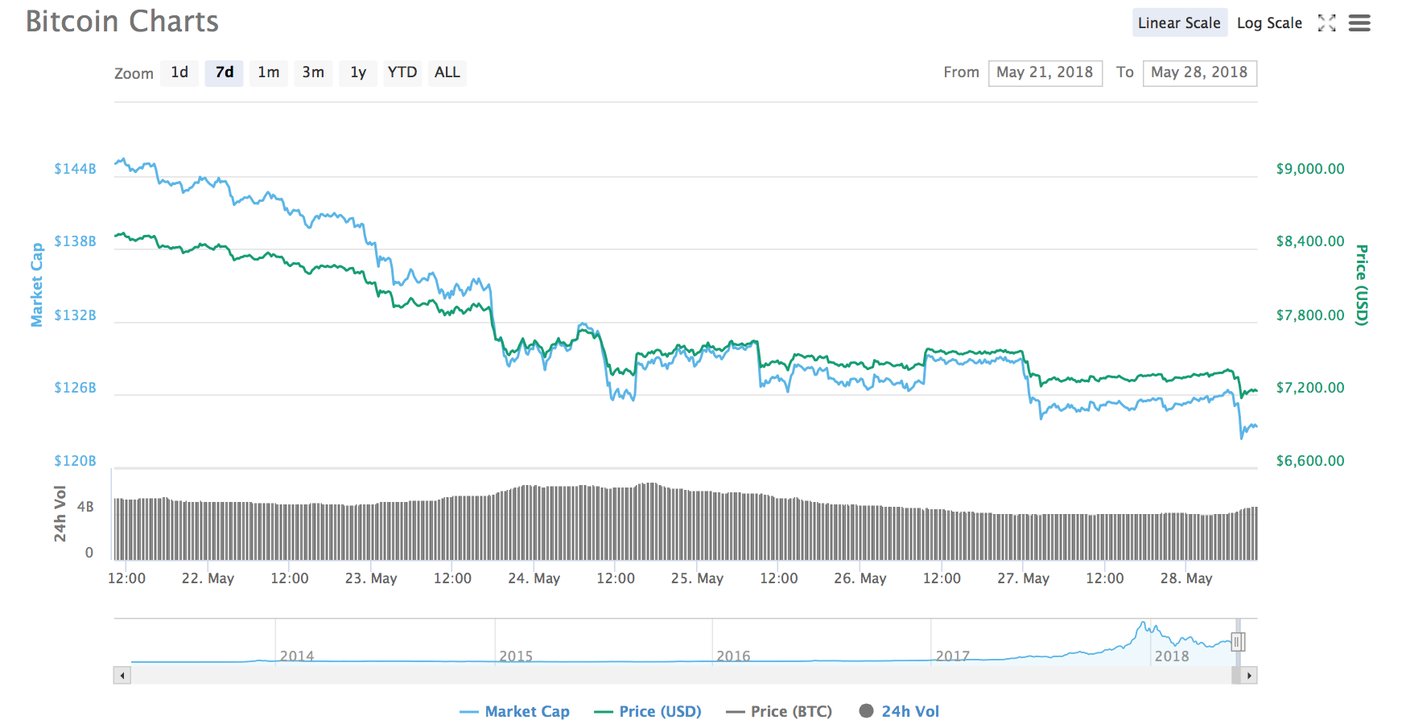
Task: Click the 22. May axis label
Action: click(x=208, y=578)
